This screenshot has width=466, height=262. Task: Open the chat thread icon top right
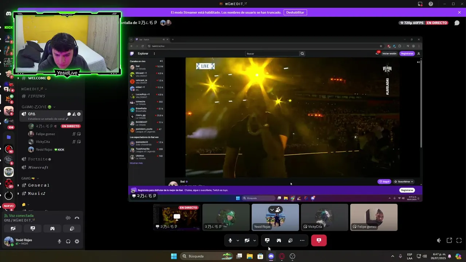457,23
